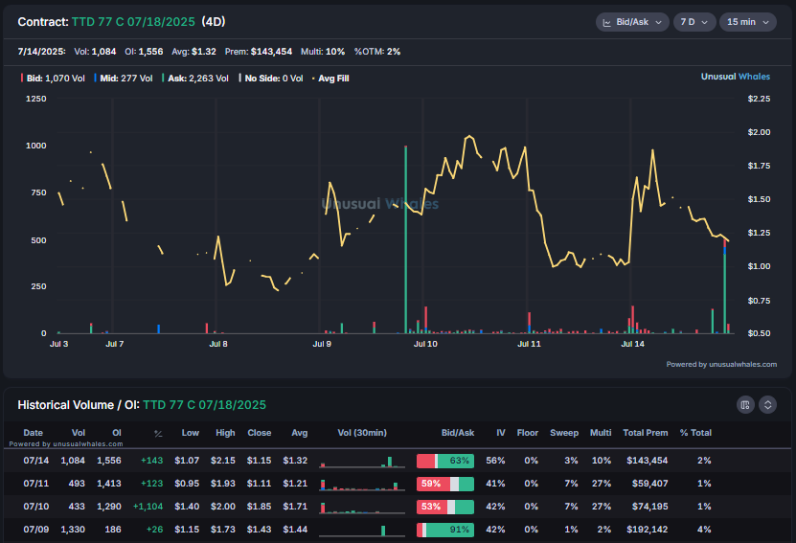796x543 pixels.
Task: Click the Unusual Whales link above the chart
Action: coord(735,77)
